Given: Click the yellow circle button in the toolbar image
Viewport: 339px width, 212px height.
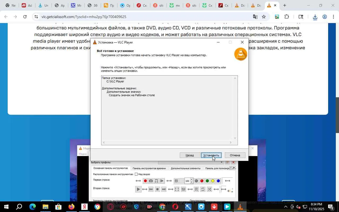Looking at the screenshot, I should click(213, 181).
